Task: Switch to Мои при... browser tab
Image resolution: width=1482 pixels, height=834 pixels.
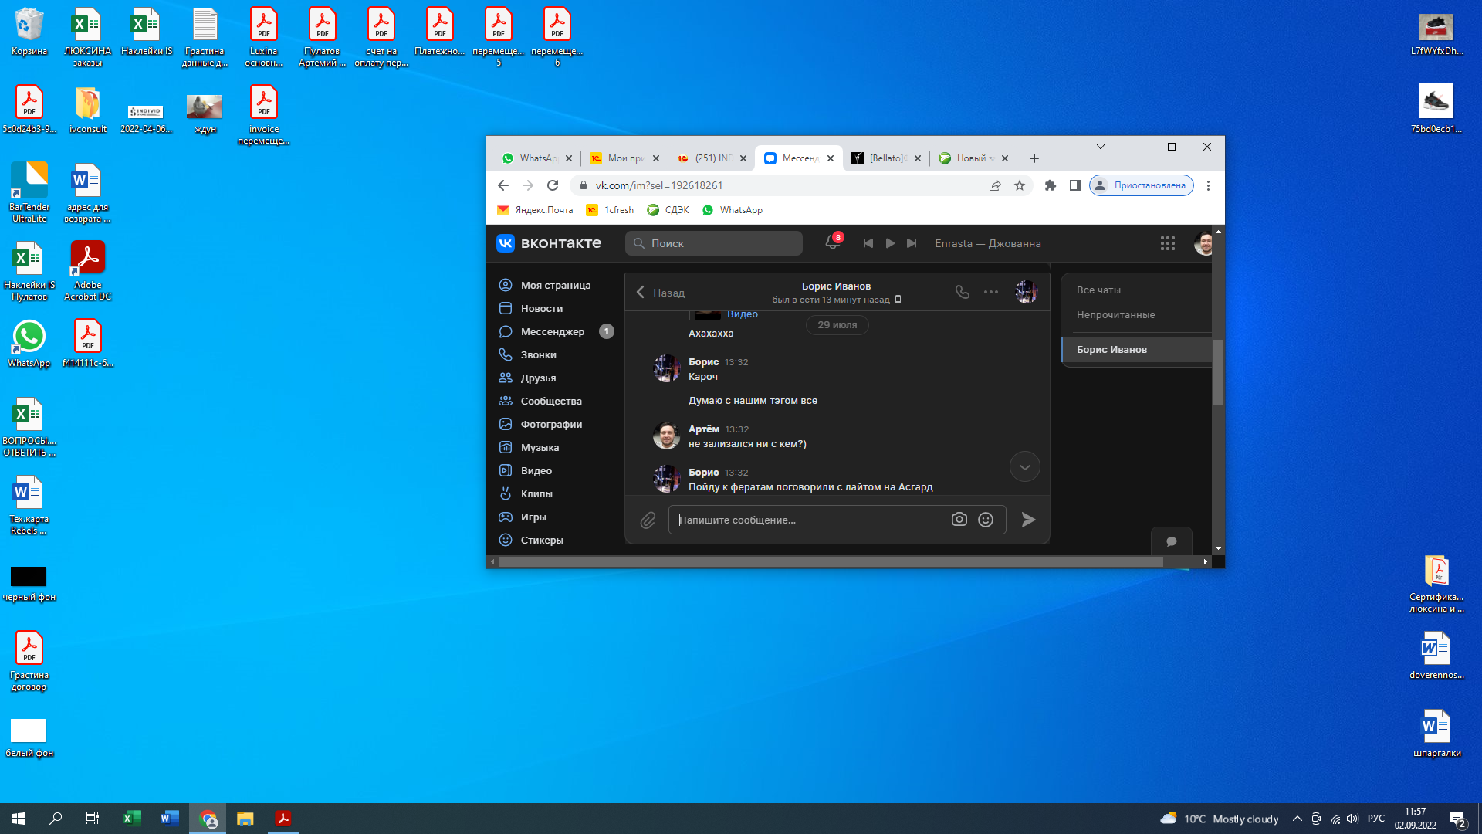Action: click(x=624, y=158)
